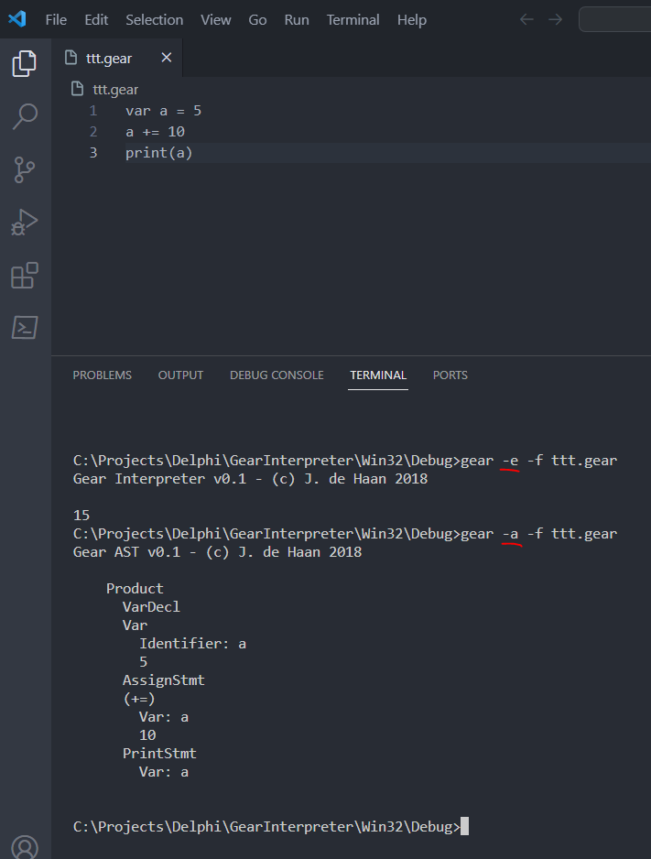The image size is (651, 859).
Task: Click code line 'var a = 5'
Action: coord(164,111)
